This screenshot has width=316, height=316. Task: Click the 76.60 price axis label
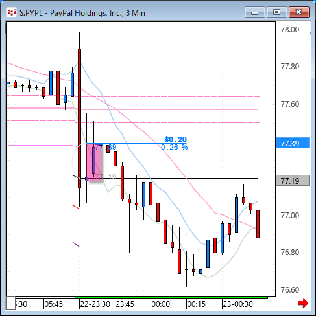[x=290, y=289]
